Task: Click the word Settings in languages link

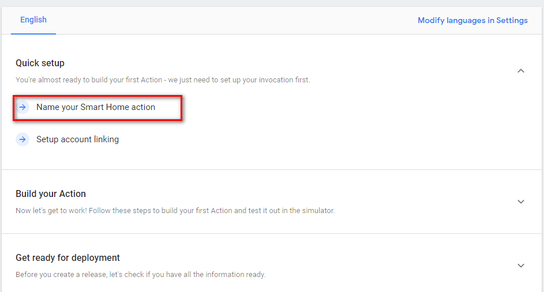Action: [x=512, y=20]
